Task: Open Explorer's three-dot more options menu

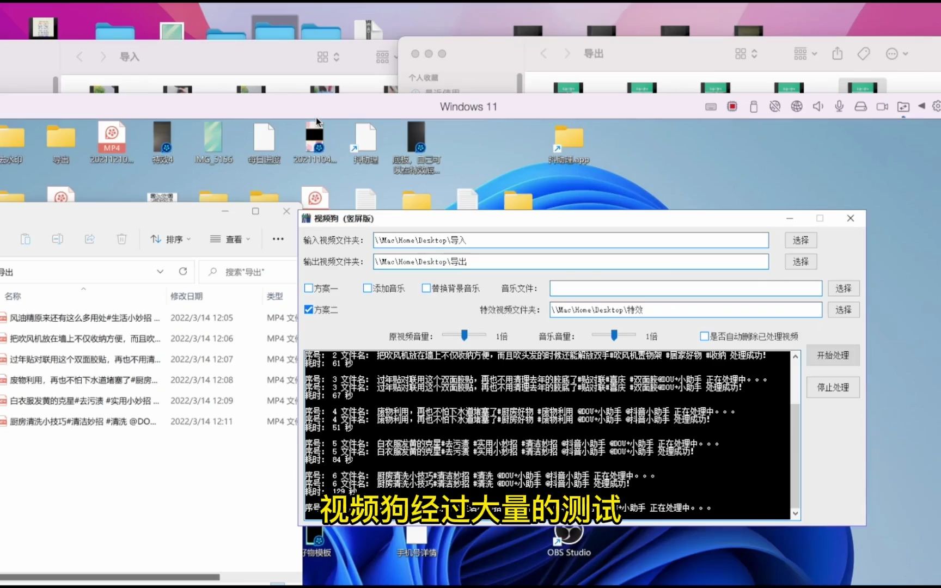Action: click(278, 239)
